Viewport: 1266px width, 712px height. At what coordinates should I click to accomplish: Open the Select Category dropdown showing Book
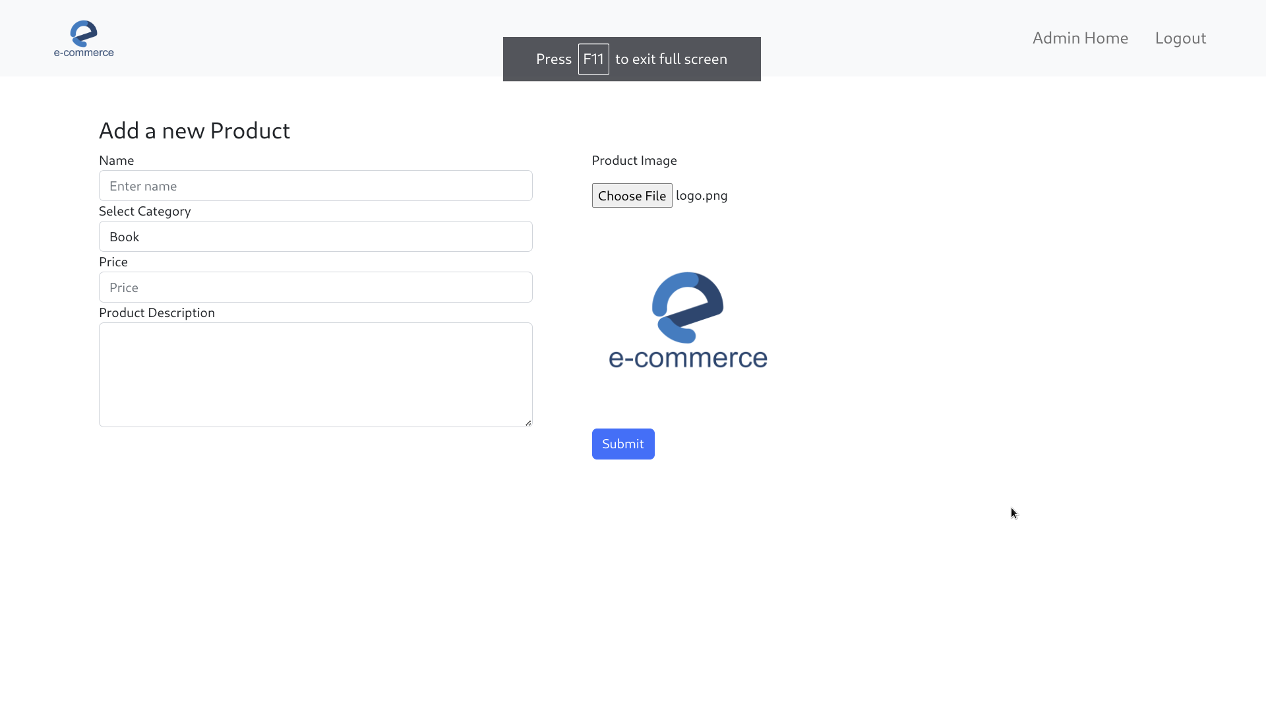315,236
